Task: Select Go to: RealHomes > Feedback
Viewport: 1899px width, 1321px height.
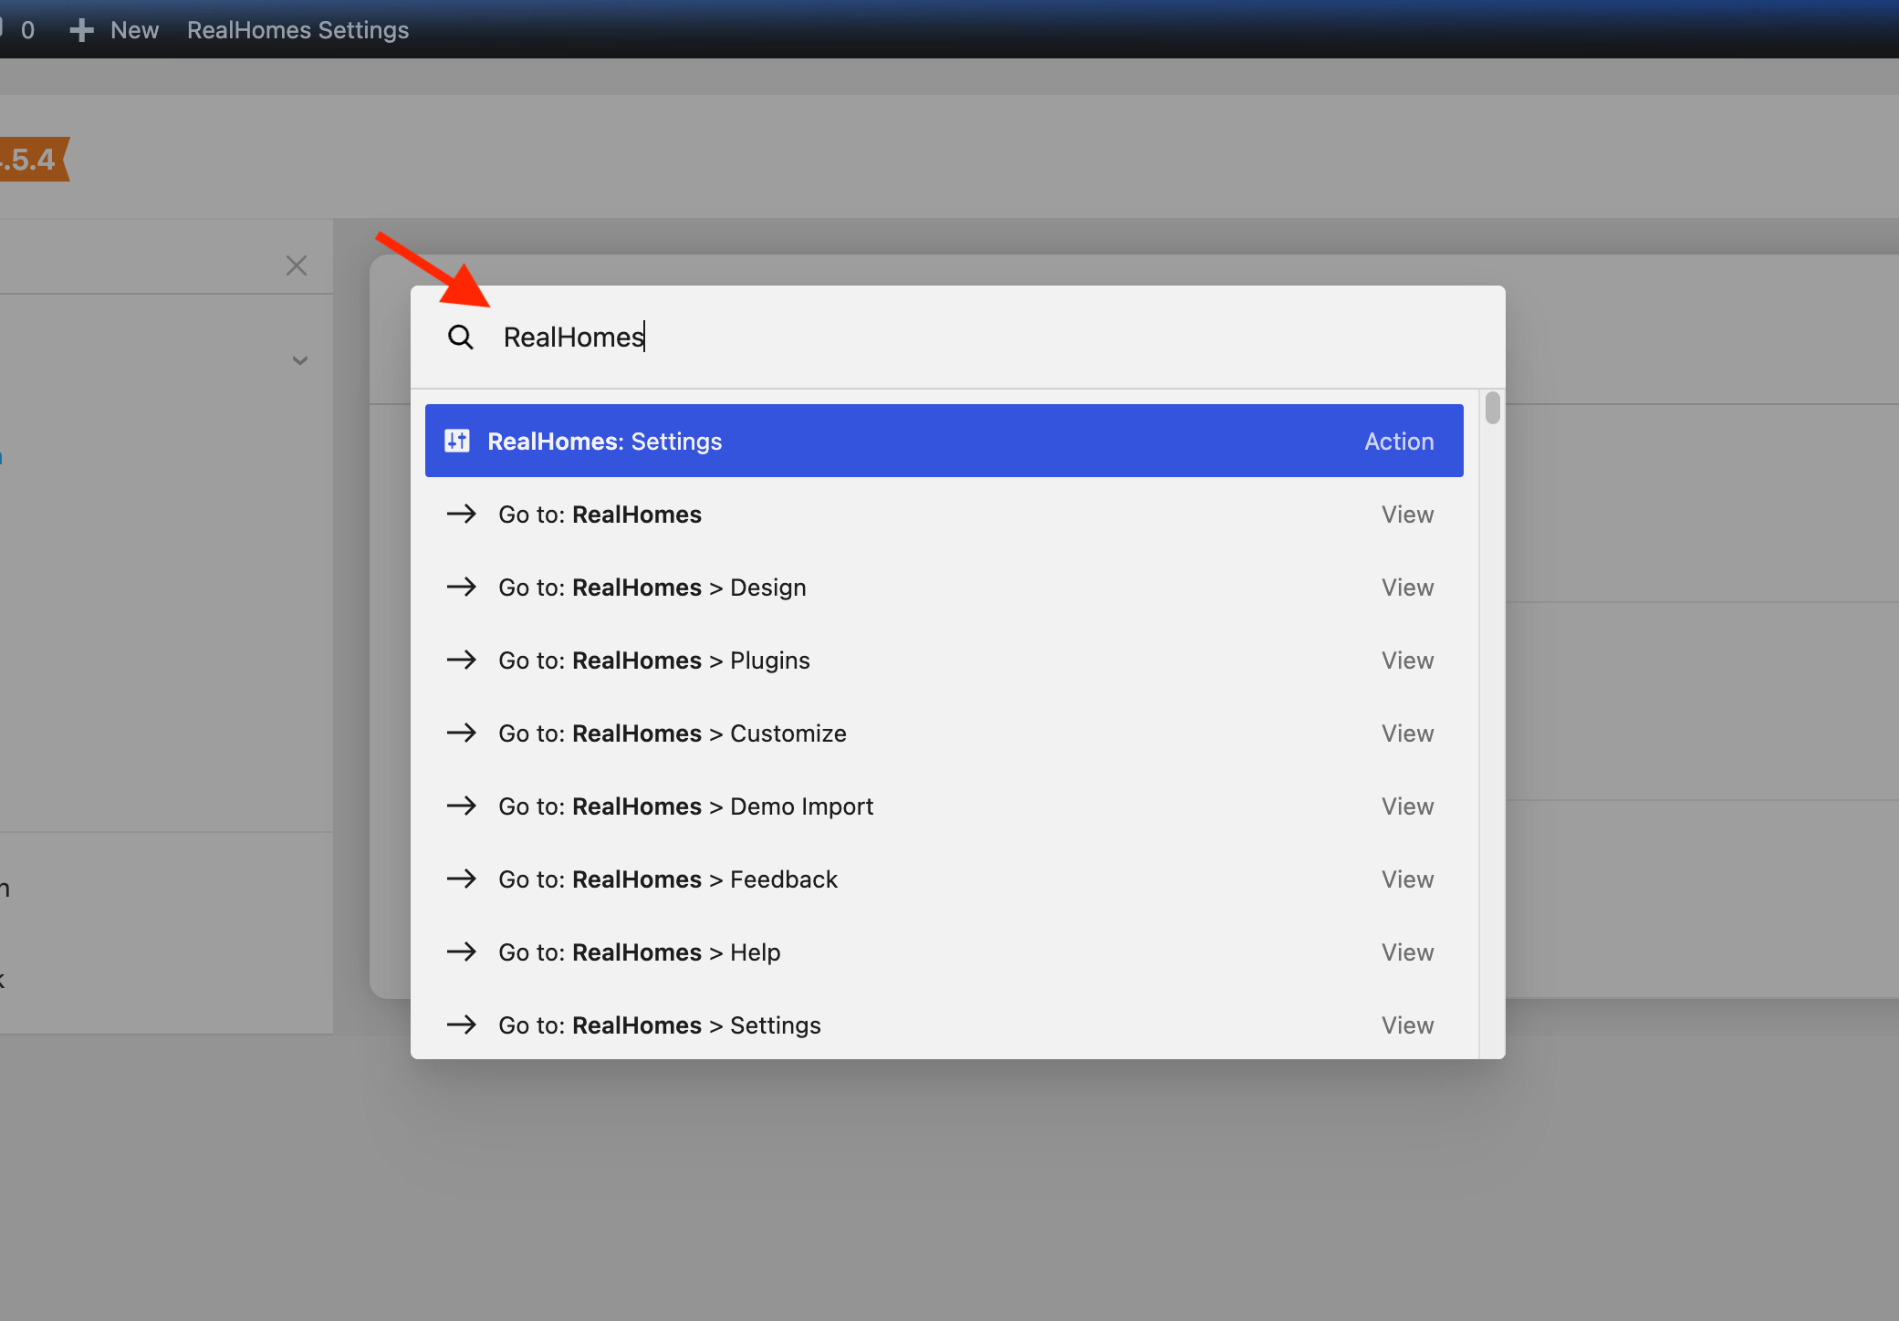Action: click(x=944, y=879)
